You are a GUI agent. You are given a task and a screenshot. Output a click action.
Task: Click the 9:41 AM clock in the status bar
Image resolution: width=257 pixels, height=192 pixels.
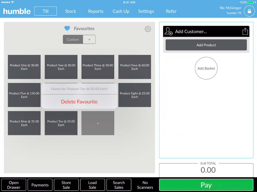(129, 2)
